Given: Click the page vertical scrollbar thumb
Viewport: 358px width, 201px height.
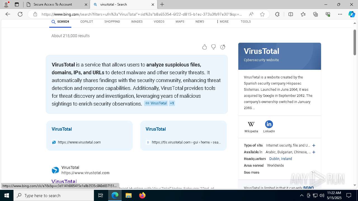Looking at the screenshot, I should click(x=355, y=42).
